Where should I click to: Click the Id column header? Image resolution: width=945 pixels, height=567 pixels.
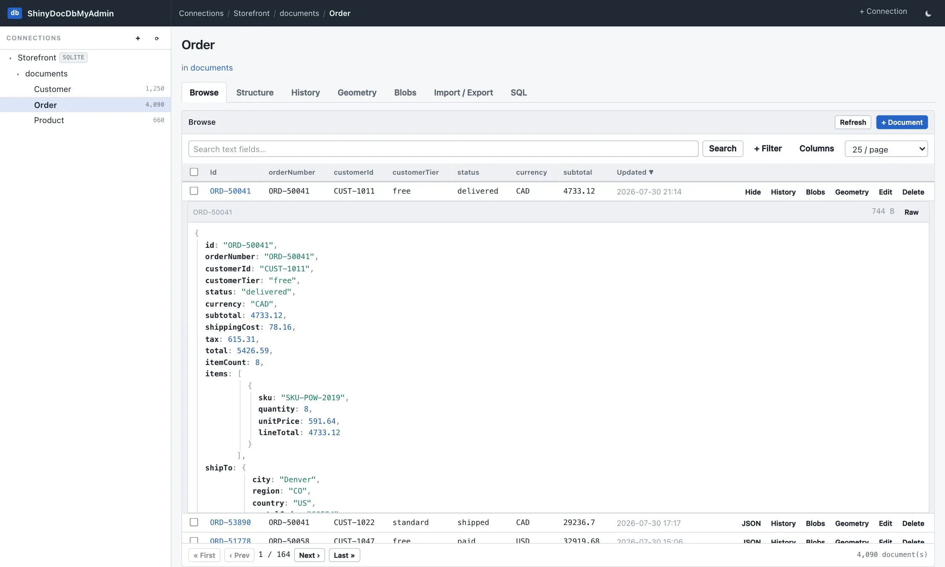(x=213, y=172)
